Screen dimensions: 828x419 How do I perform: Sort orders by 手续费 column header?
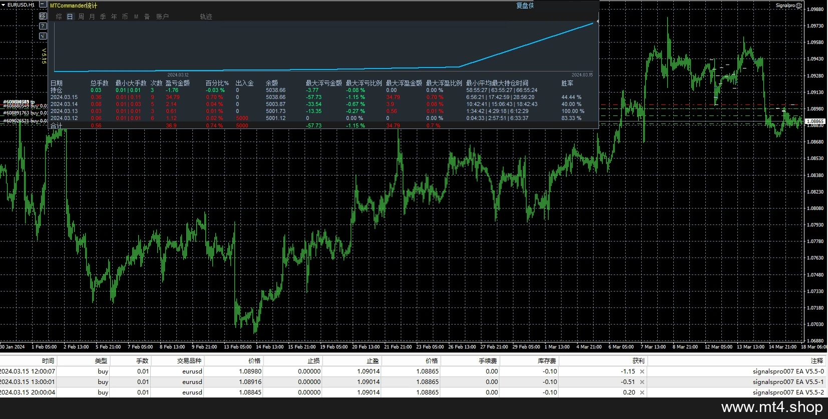[x=488, y=360]
